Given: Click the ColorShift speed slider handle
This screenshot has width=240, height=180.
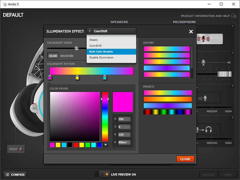Looking at the screenshot, I should 76,48.
